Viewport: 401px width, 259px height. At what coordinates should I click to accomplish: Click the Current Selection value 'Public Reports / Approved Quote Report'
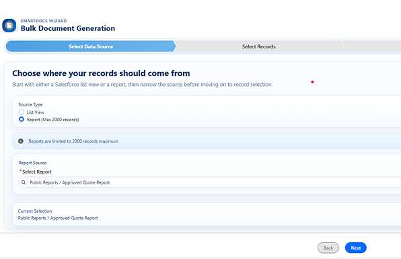(x=58, y=218)
